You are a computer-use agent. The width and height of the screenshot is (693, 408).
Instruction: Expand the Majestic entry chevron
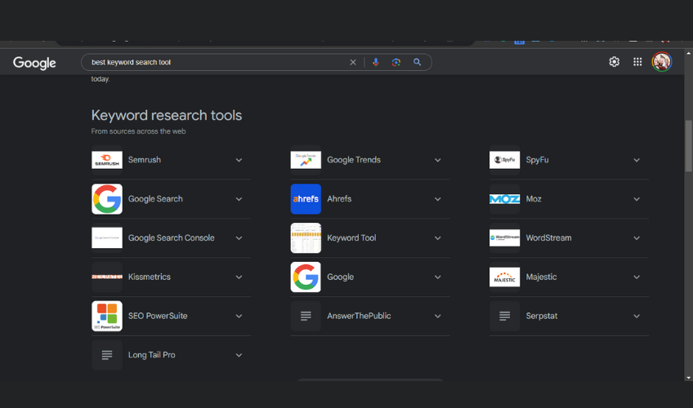coord(637,277)
